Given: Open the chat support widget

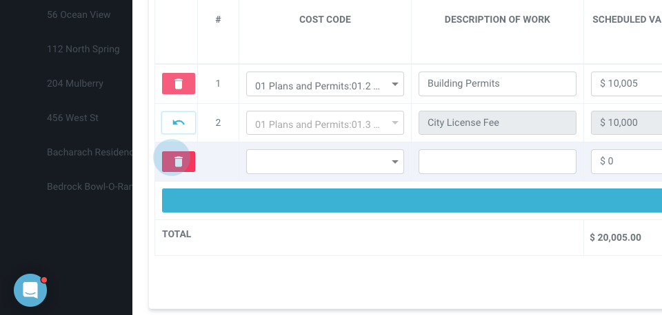Looking at the screenshot, I should (x=30, y=290).
